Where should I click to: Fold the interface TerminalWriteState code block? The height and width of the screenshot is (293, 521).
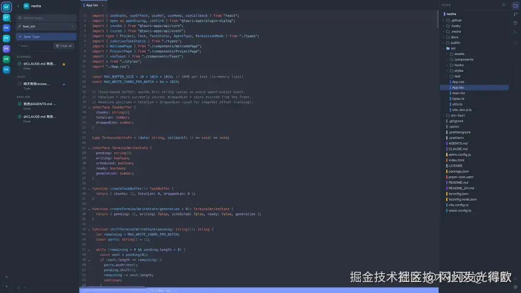(89, 148)
